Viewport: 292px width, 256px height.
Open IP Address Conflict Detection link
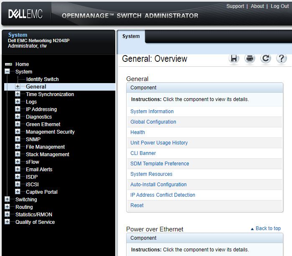[163, 195]
